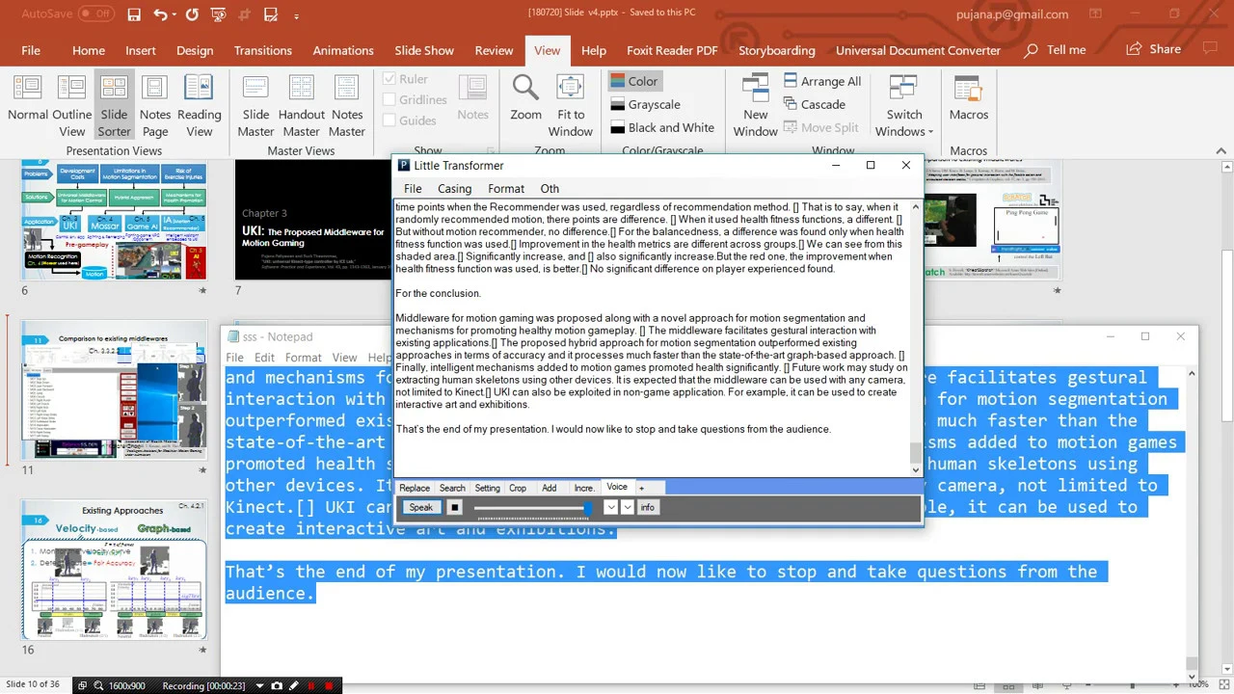
Task: Click Fit to Window
Action: (x=571, y=106)
